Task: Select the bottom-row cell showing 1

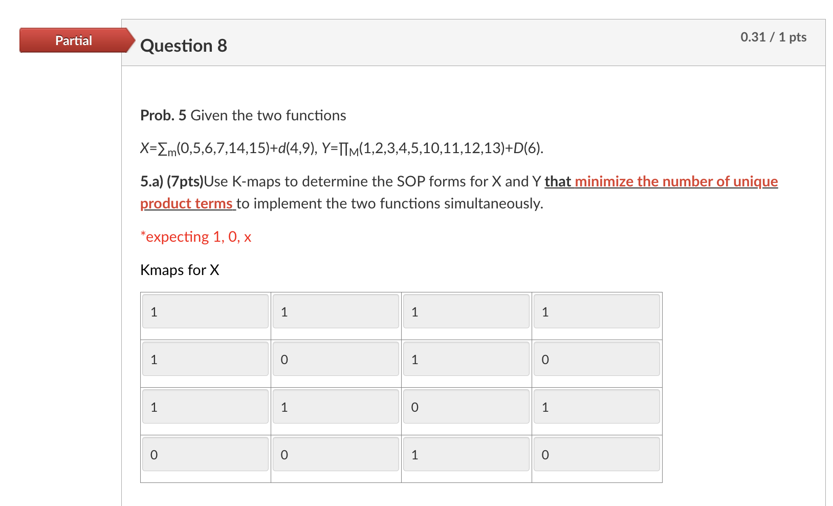Action: coord(466,454)
